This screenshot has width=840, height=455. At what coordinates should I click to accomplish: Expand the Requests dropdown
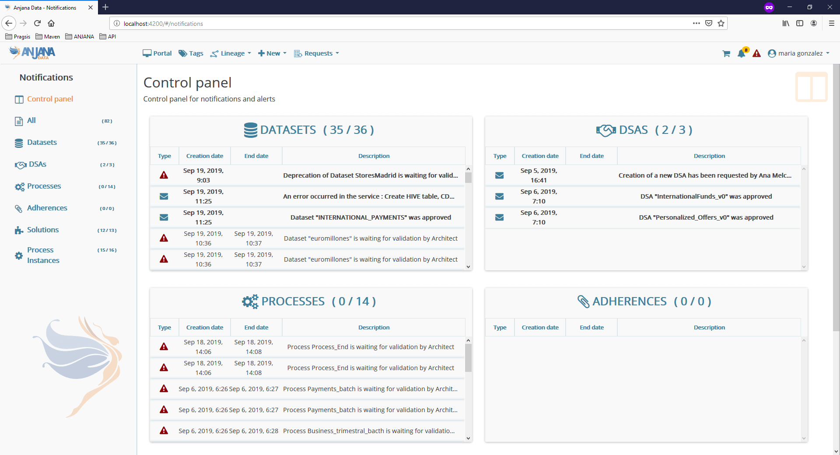tap(317, 53)
